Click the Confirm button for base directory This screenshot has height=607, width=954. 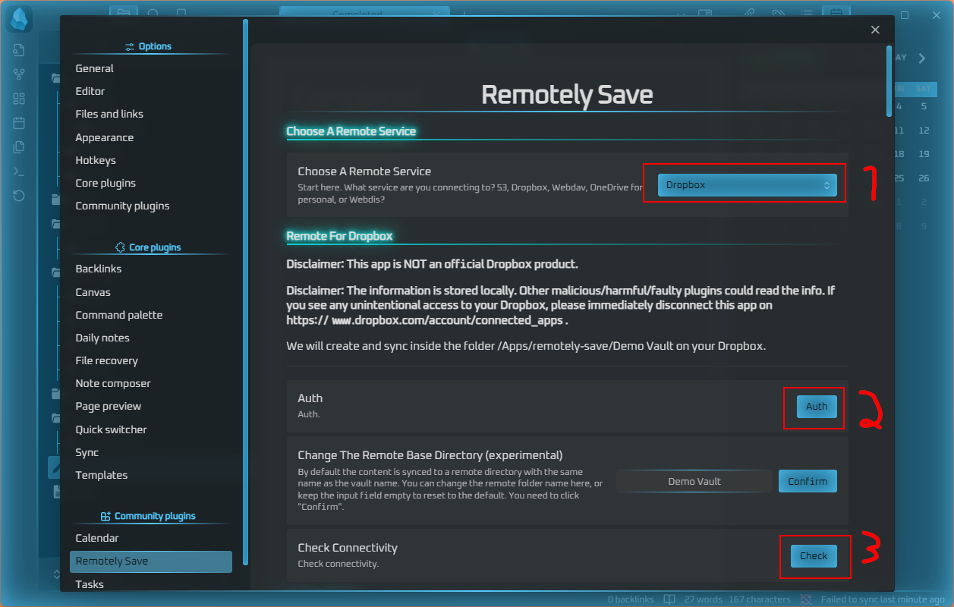tap(808, 481)
